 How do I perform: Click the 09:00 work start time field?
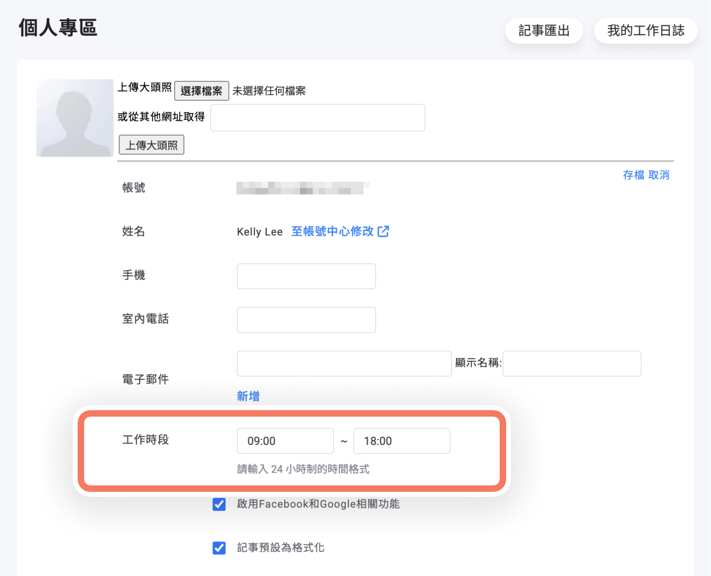click(285, 441)
